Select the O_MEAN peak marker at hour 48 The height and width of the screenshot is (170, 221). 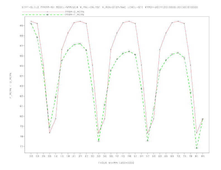129,21
